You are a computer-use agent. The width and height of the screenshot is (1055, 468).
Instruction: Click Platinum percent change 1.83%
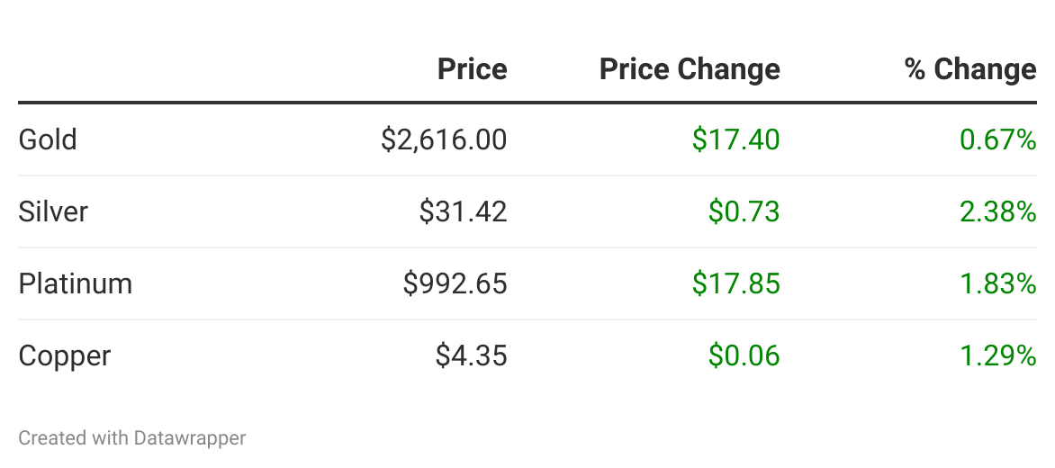tap(998, 283)
